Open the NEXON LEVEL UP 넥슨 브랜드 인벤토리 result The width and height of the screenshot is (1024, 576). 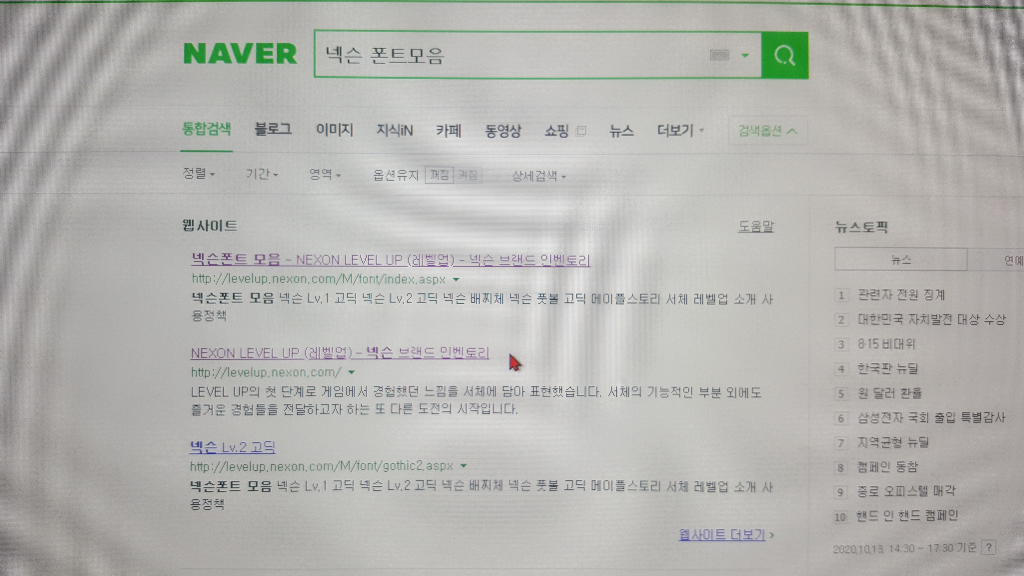click(x=340, y=353)
